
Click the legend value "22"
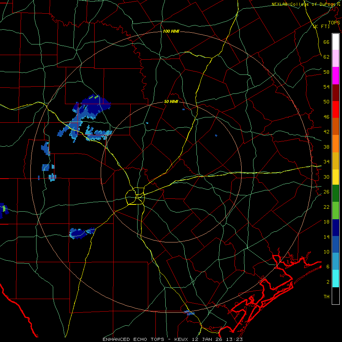coord(326,207)
